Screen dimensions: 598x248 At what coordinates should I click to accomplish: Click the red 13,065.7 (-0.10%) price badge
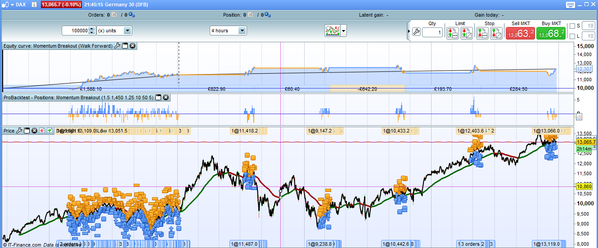coord(61,4)
